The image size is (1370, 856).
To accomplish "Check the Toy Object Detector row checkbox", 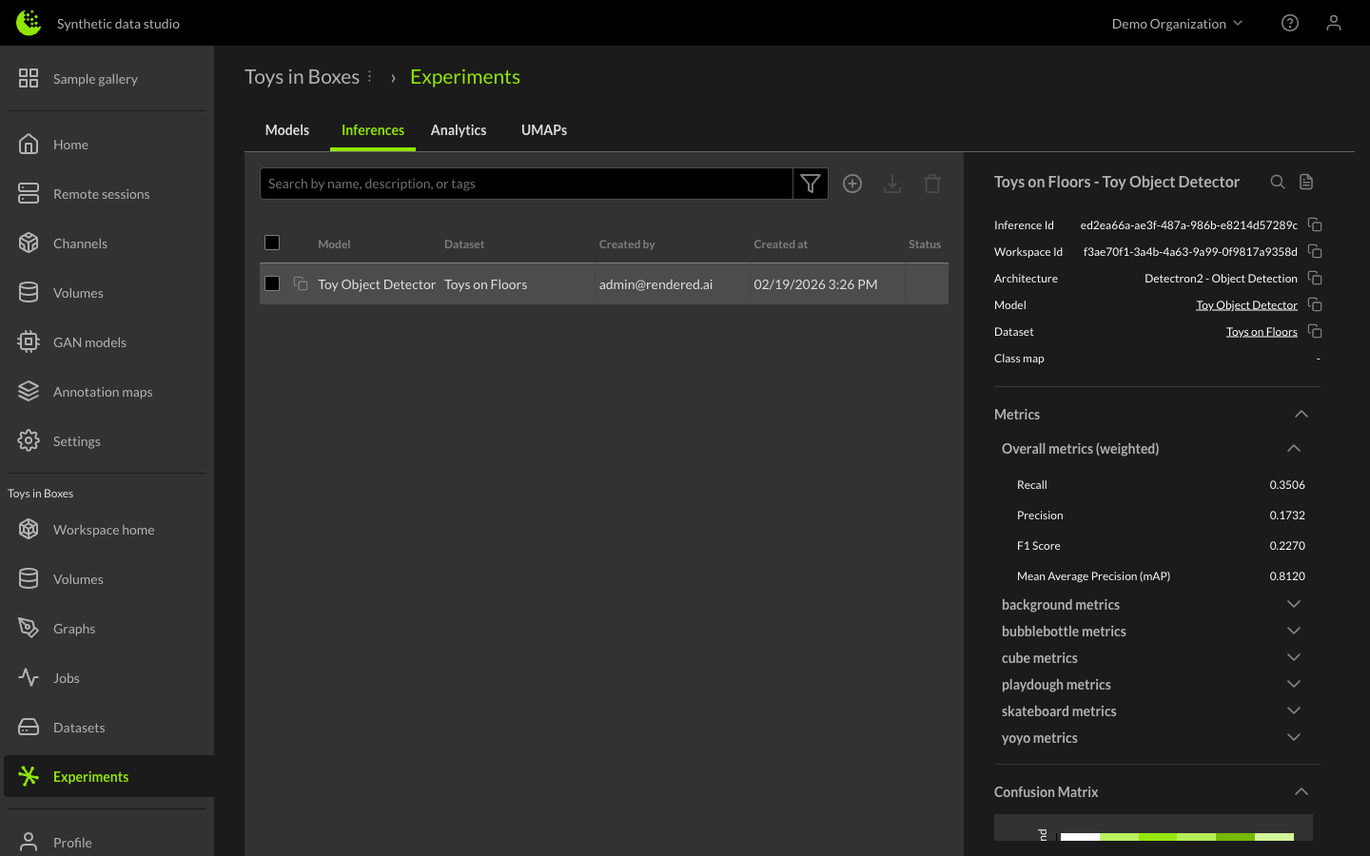I will click(272, 283).
